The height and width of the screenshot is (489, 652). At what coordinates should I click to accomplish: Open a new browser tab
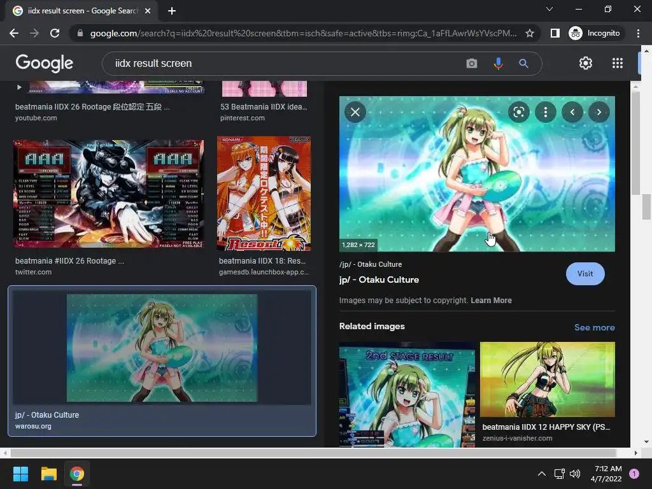[x=172, y=11]
